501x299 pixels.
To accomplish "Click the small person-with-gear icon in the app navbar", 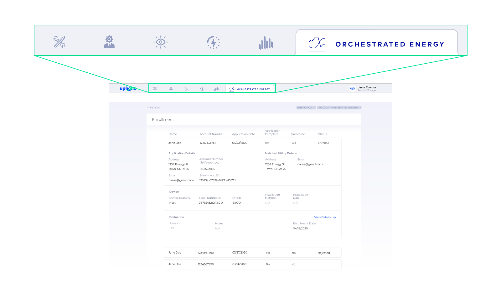I will (171, 89).
